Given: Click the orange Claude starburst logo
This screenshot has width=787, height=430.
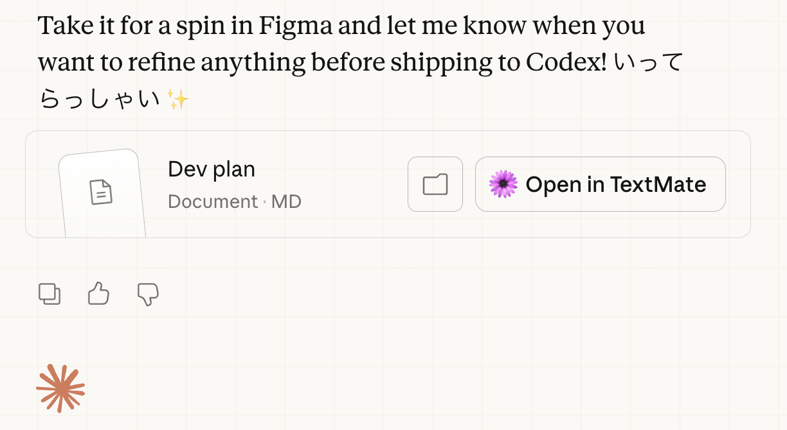Looking at the screenshot, I should pos(60,388).
